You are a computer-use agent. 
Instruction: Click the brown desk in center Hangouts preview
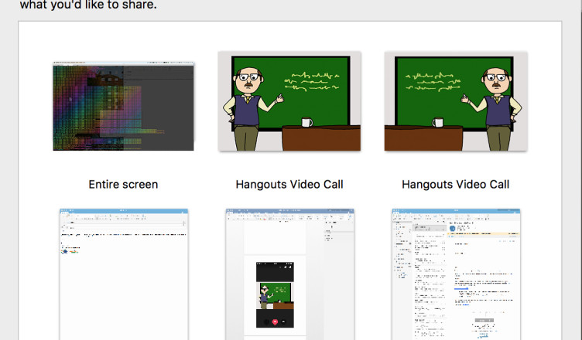pos(320,139)
